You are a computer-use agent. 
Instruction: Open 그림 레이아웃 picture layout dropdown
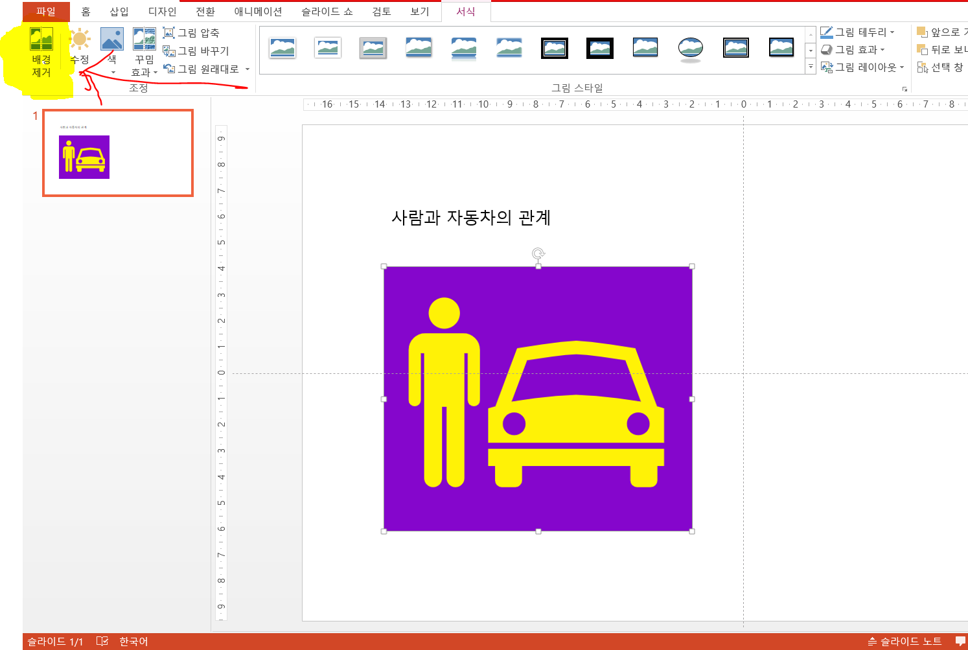coord(862,67)
